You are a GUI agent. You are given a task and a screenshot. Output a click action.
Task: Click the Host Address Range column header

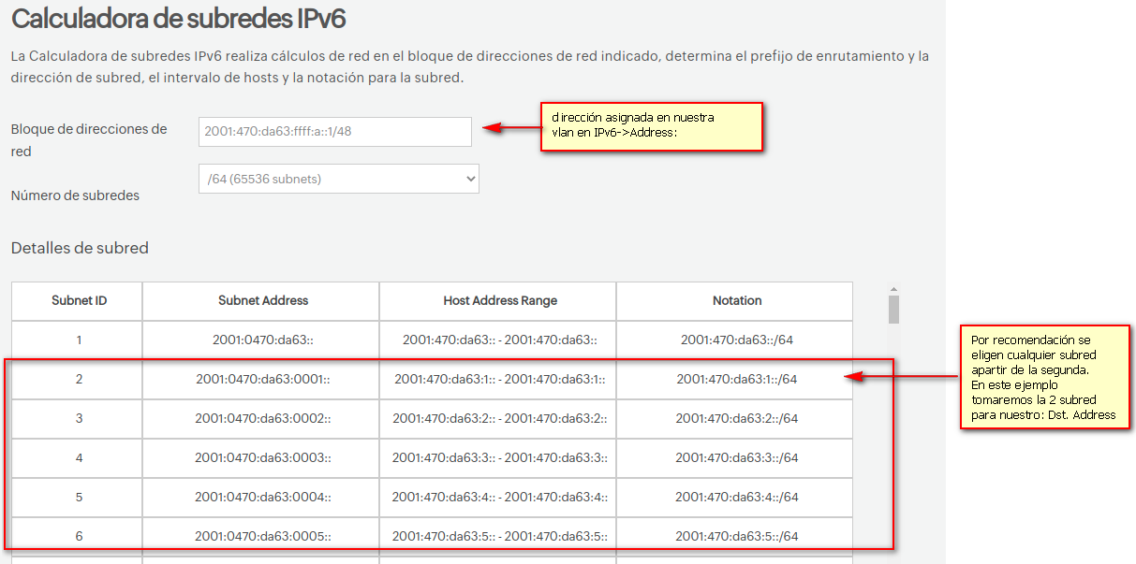(500, 301)
